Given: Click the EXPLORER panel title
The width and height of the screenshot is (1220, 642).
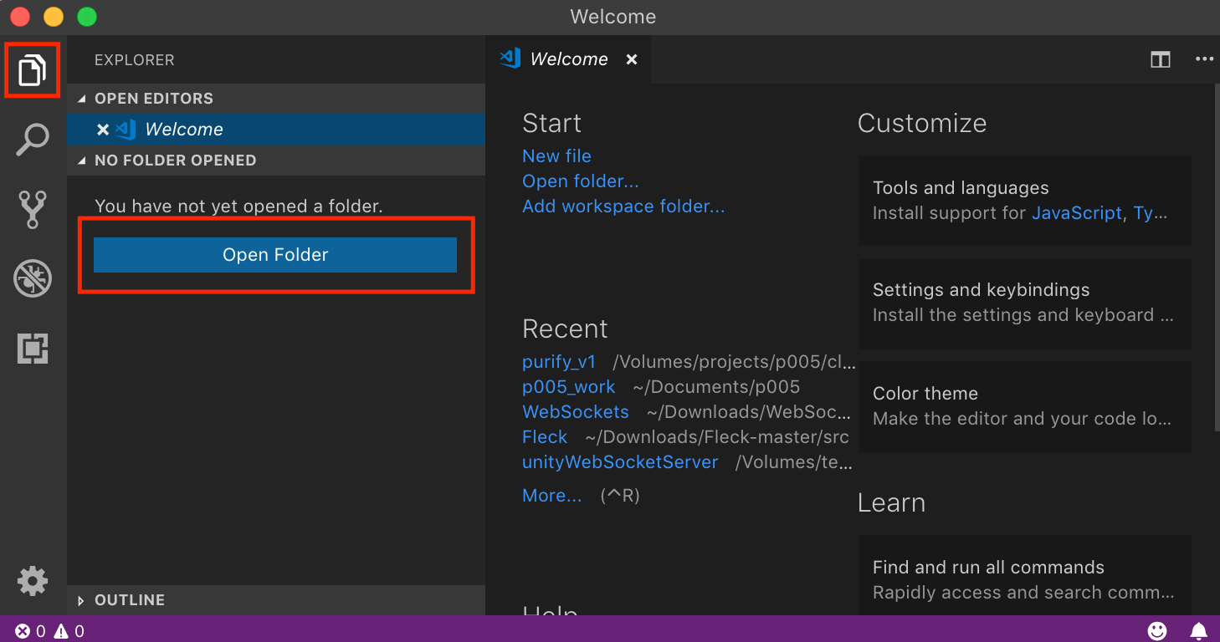Looking at the screenshot, I should click(x=135, y=60).
